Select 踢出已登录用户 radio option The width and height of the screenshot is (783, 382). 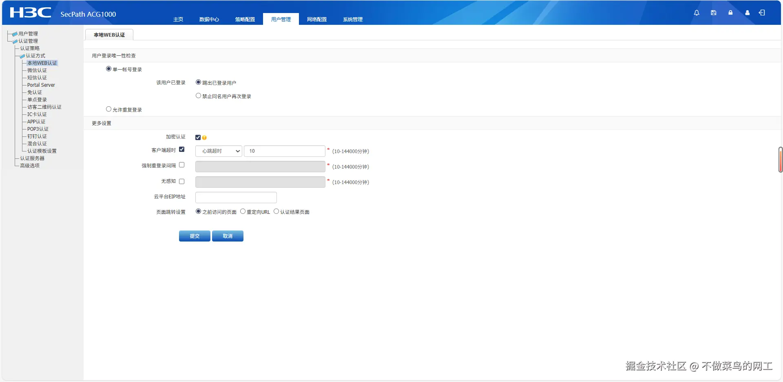[x=198, y=82]
